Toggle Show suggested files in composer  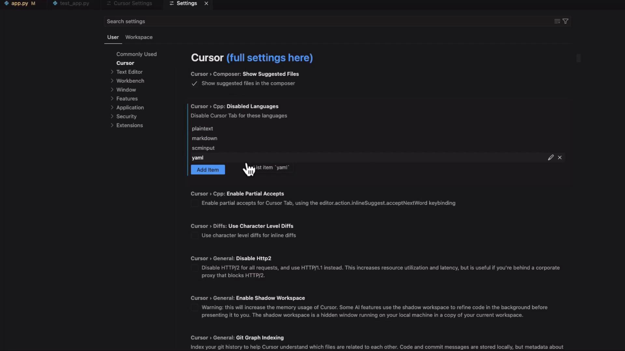[194, 84]
